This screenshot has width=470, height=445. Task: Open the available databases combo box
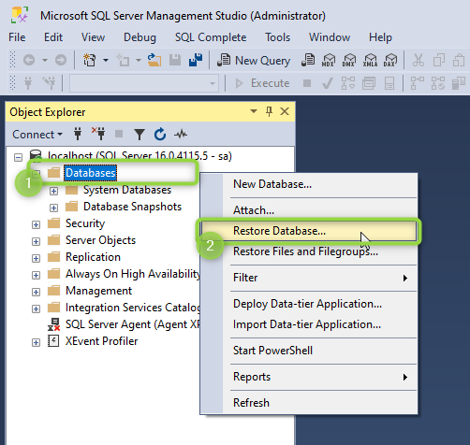pyautogui.click(x=144, y=83)
